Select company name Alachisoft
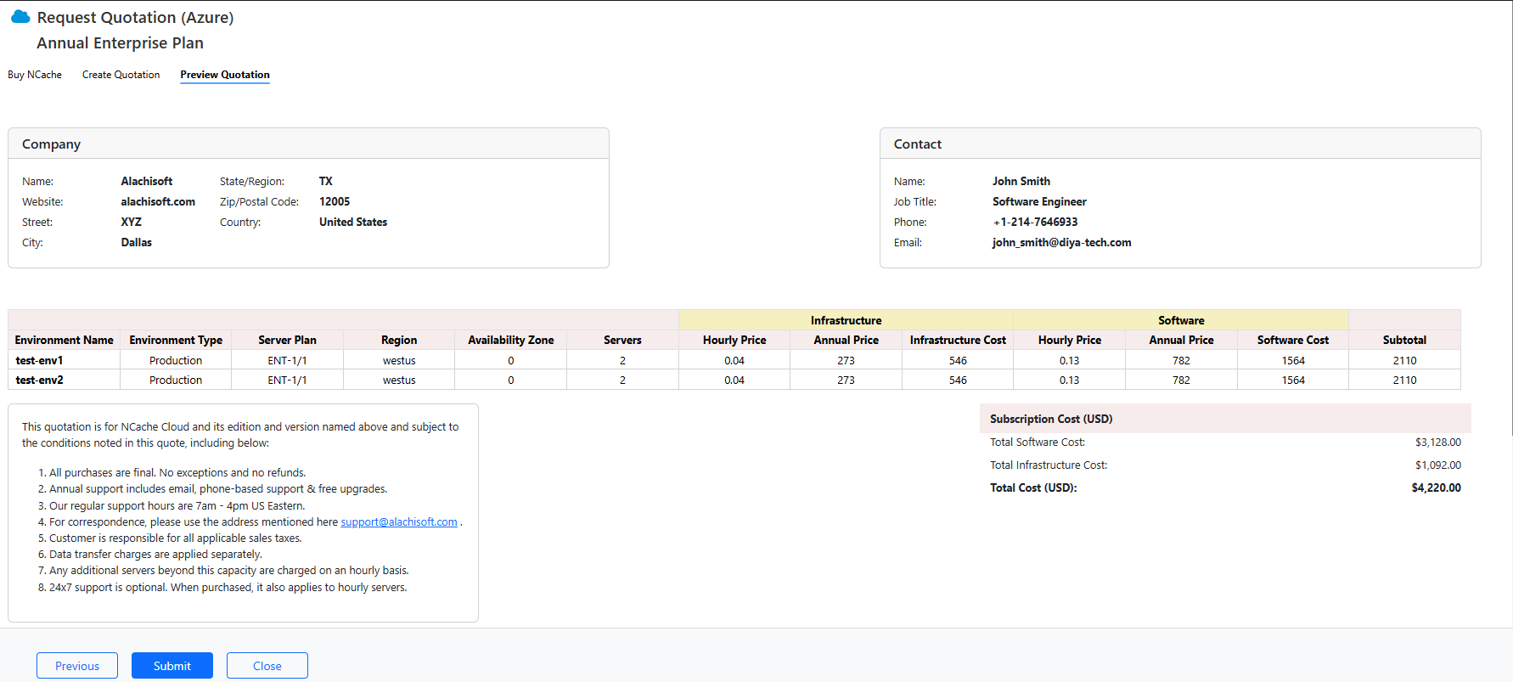This screenshot has height=682, width=1513. 147,181
